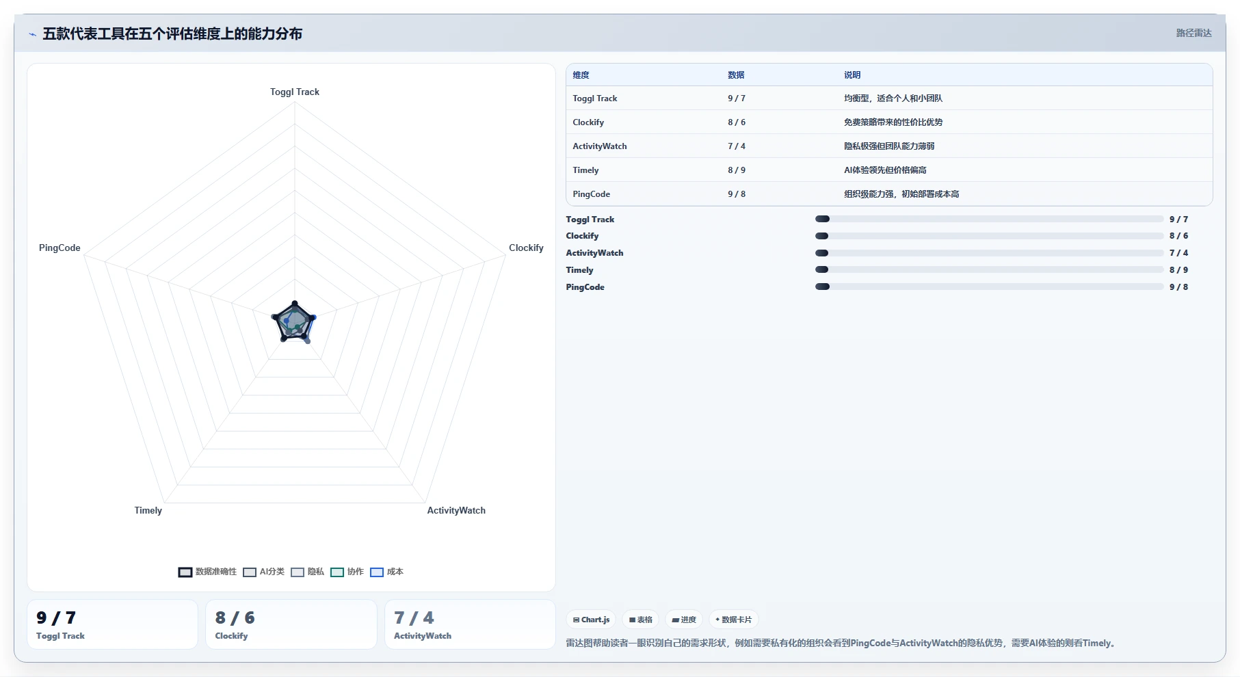The height and width of the screenshot is (677, 1240).
Task: Click 隐私极强但团队能力薄弱 description
Action: pos(889,146)
